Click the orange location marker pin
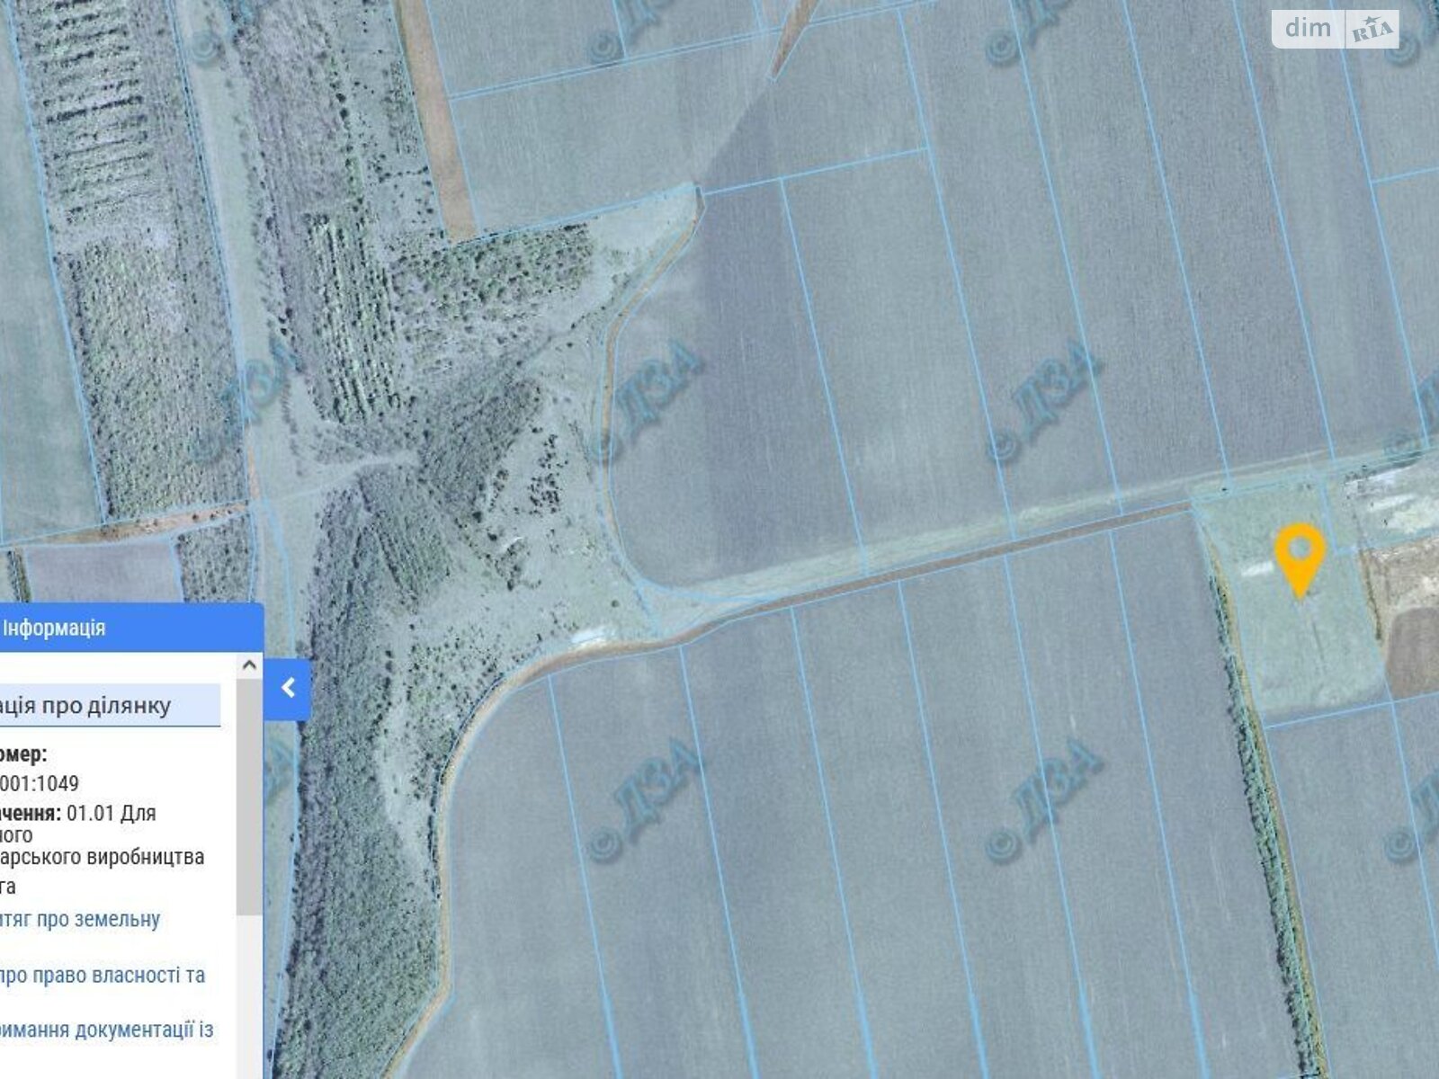Viewport: 1439px width, 1079px height. coord(1300,555)
